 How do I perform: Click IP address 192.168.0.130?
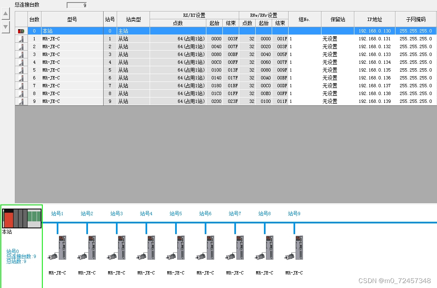tap(375, 31)
